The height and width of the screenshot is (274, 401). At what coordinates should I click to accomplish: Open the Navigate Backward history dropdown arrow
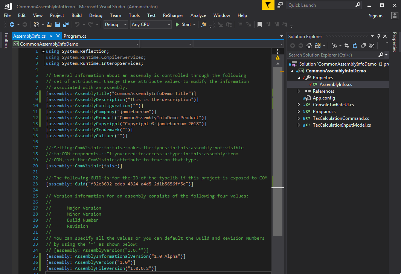(18, 25)
